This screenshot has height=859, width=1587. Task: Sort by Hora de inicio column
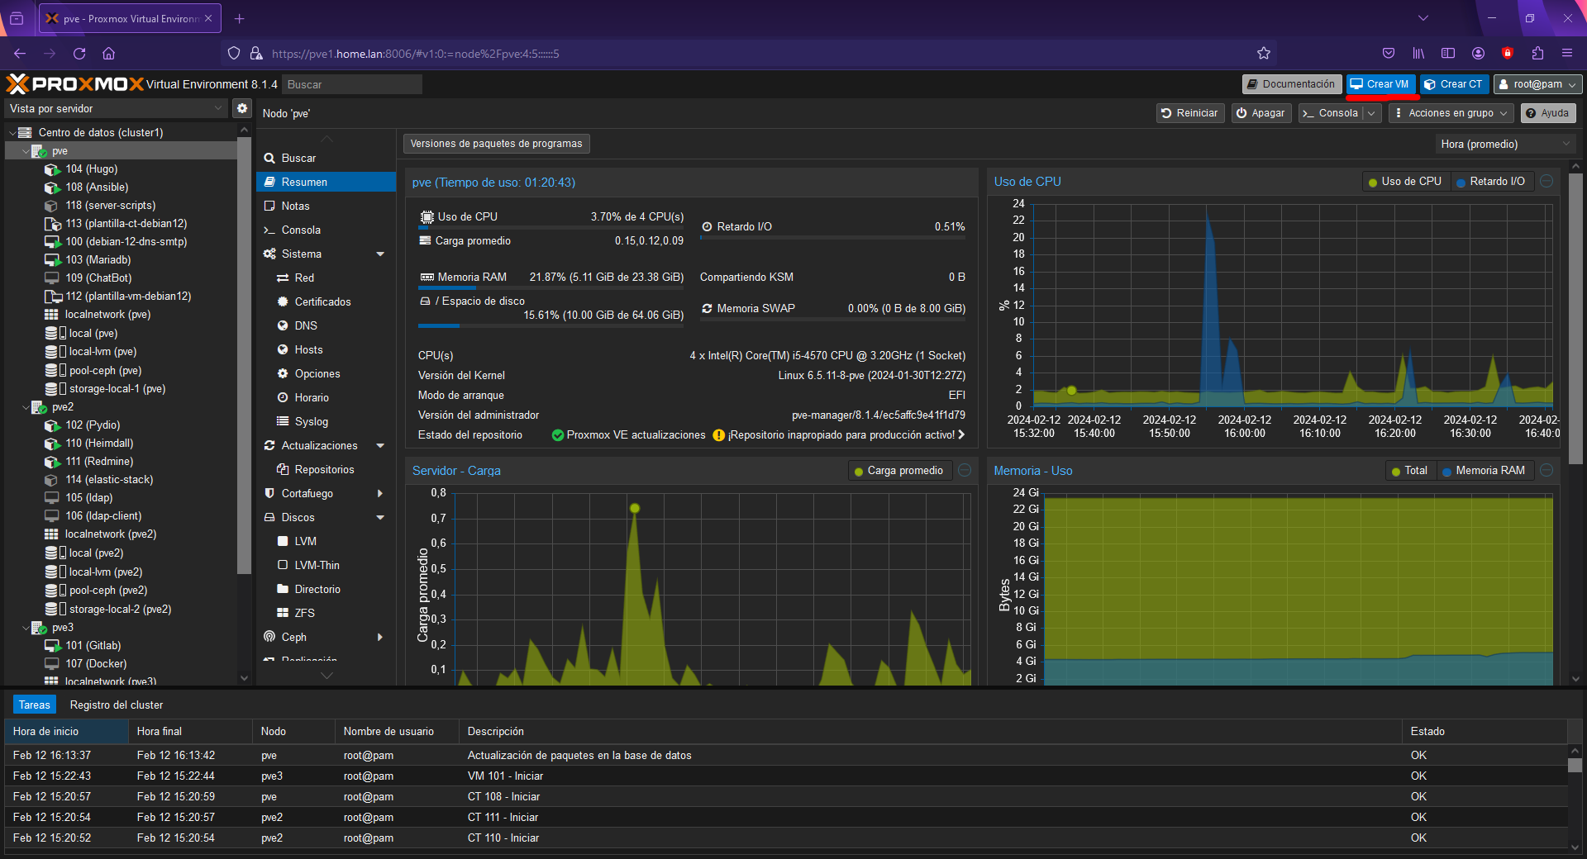point(67,732)
